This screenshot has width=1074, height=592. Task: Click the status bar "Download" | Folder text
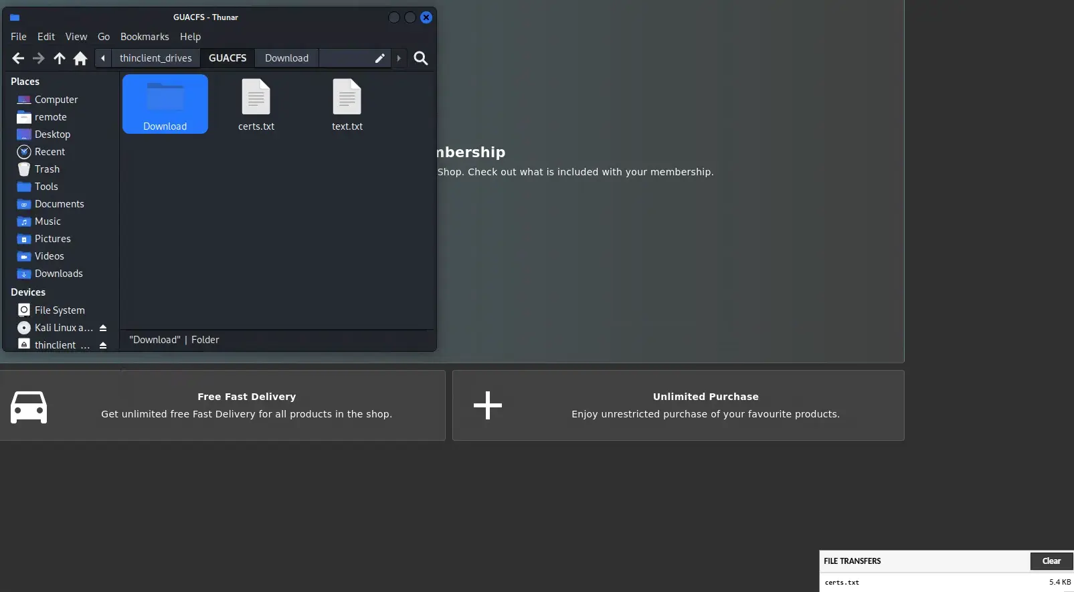[174, 340]
